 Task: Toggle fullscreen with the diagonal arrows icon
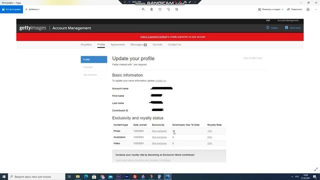click(x=316, y=169)
